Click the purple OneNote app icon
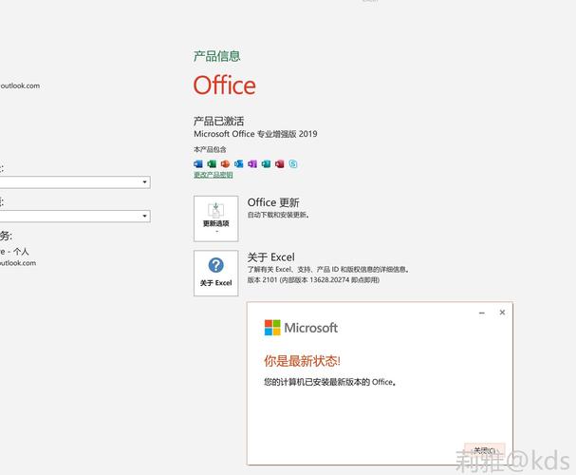 tap(252, 164)
